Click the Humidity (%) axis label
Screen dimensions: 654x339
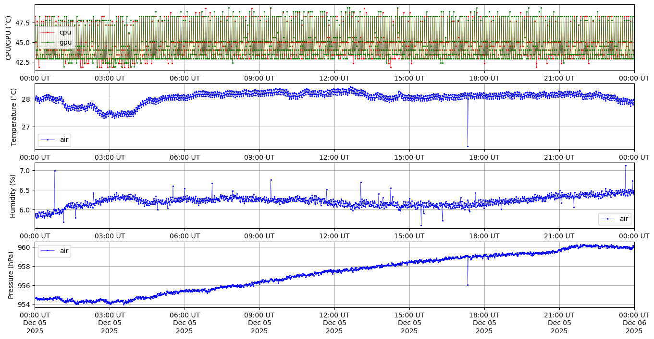(x=13, y=196)
